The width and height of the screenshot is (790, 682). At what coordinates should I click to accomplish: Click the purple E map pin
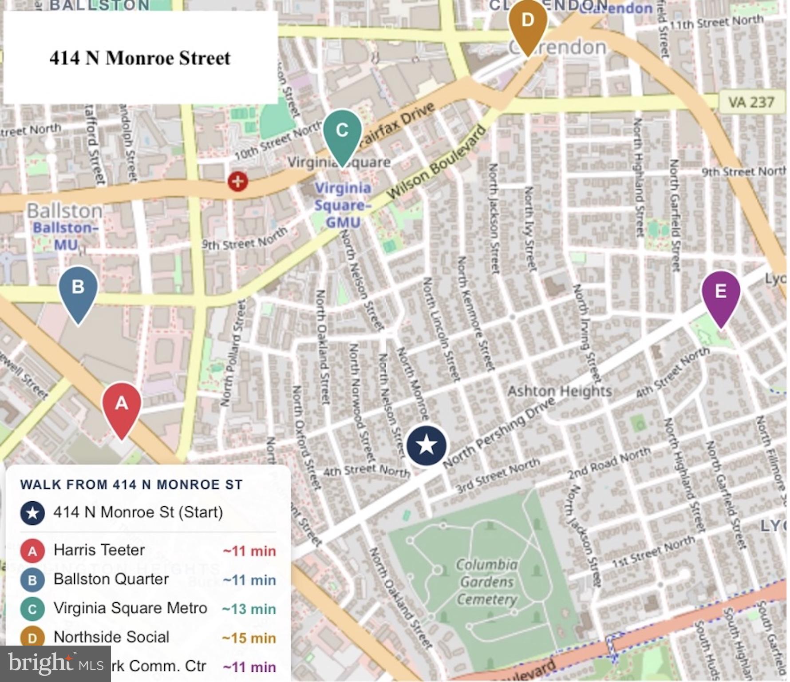click(x=721, y=293)
